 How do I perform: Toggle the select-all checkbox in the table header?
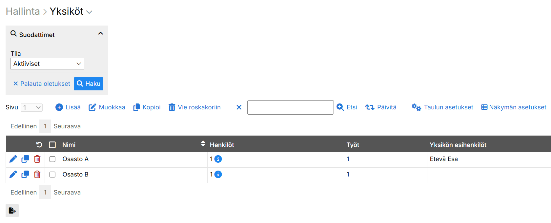click(52, 145)
